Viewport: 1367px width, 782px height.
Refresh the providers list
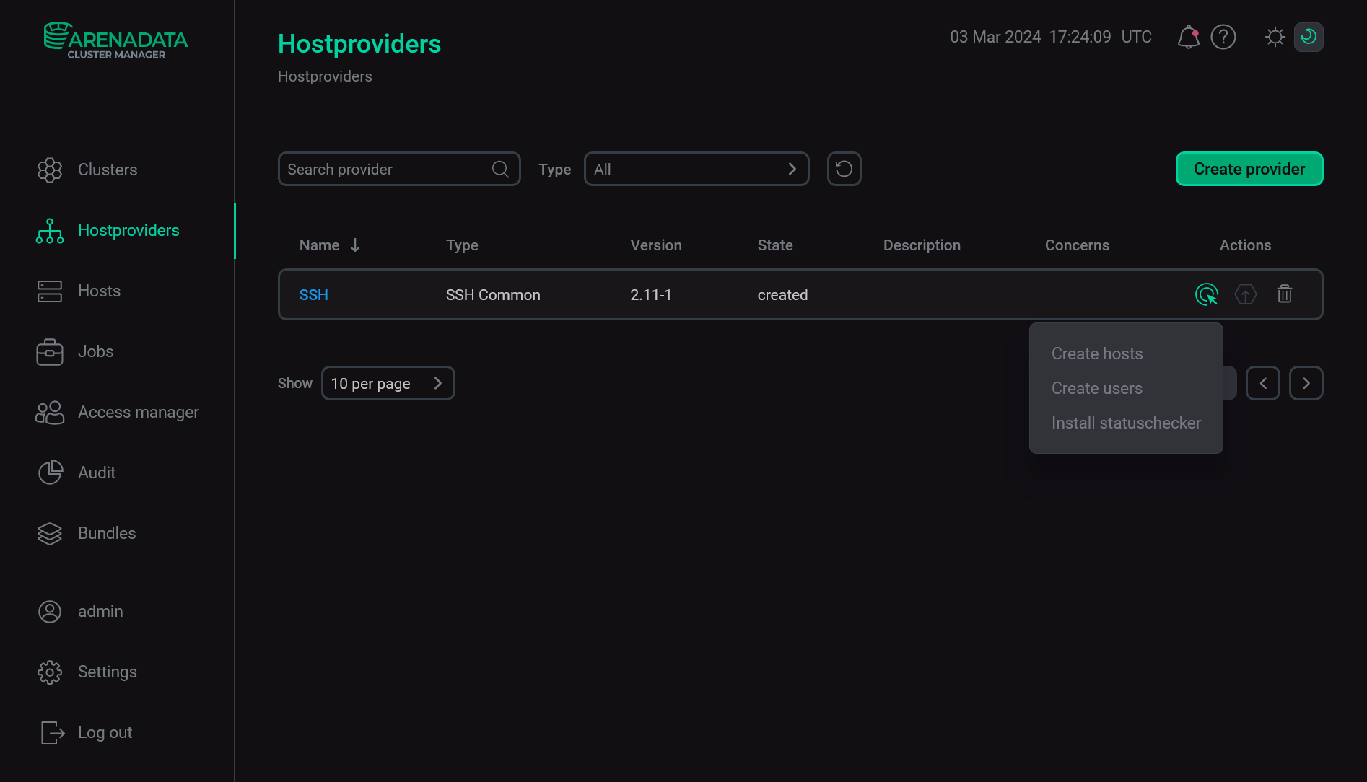click(844, 169)
